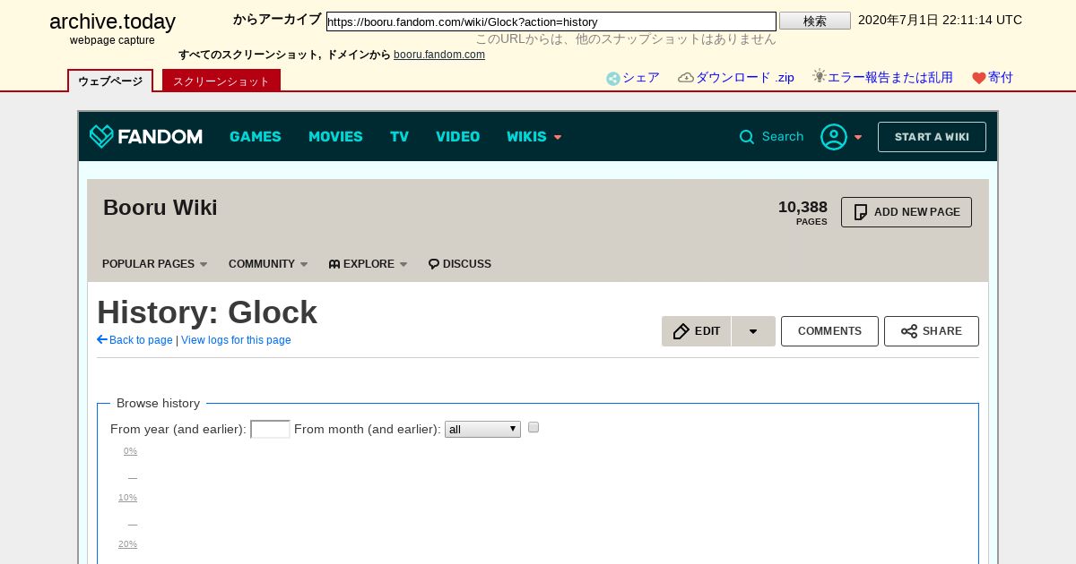Click the From year input field
The height and width of the screenshot is (564, 1076).
click(x=270, y=429)
